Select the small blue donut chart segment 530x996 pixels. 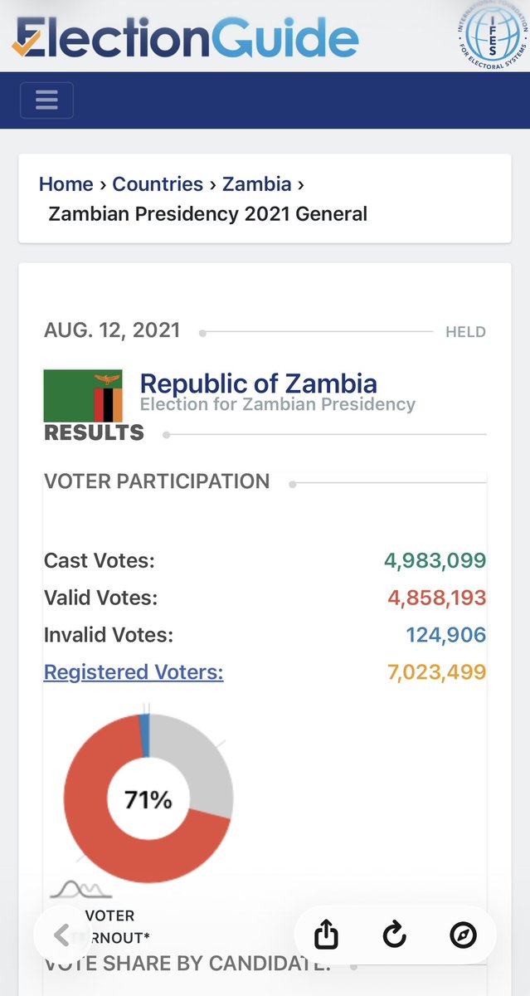coord(145,724)
